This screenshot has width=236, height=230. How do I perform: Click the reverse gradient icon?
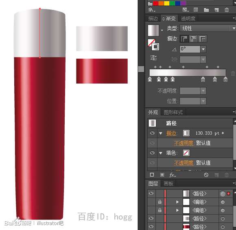click(x=153, y=57)
